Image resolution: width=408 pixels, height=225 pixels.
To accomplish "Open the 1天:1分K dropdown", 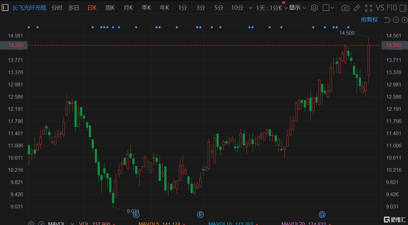I will [272, 8].
